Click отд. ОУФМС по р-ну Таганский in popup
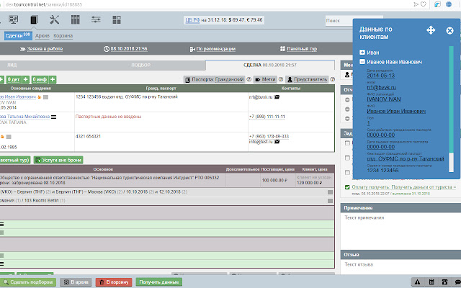This screenshot has width=461, height=288. pyautogui.click(x=405, y=158)
